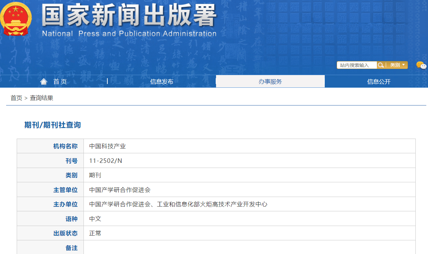428x254 pixels.
Task: Click the National Press and Publication Administration subtitle
Action: pyautogui.click(x=129, y=33)
